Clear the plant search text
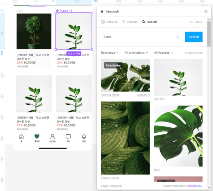The height and width of the screenshot is (191, 213). [178, 37]
